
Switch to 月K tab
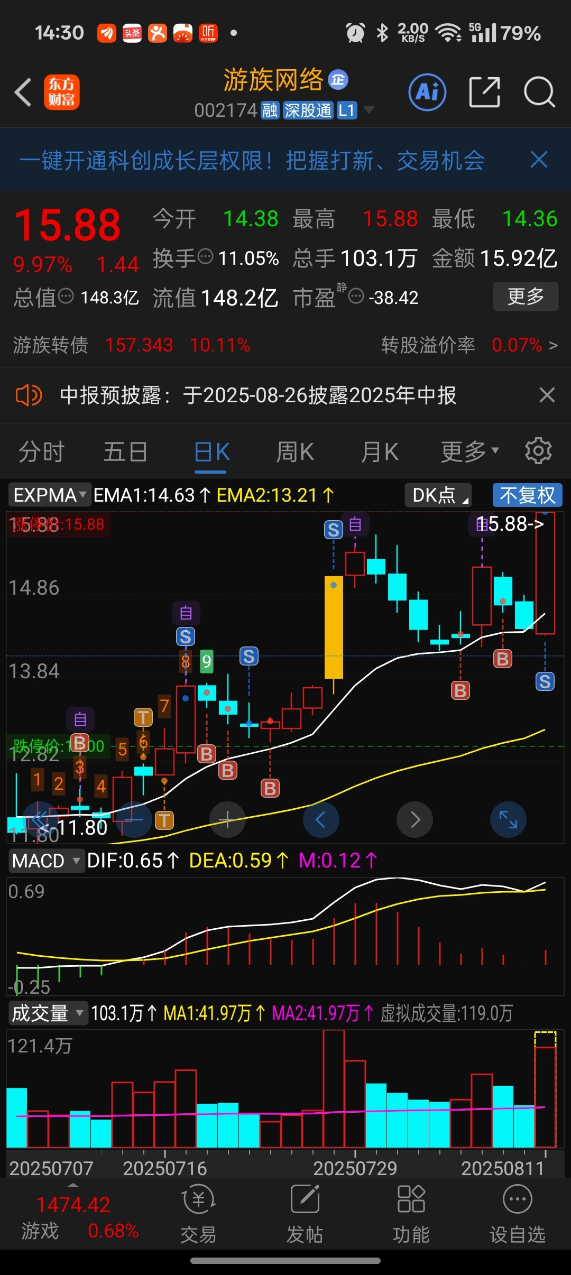tap(380, 451)
